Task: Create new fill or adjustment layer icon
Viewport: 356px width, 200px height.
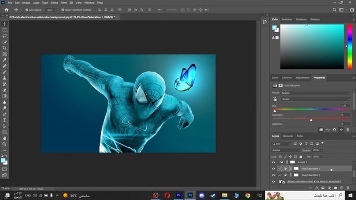Action: 329,188
